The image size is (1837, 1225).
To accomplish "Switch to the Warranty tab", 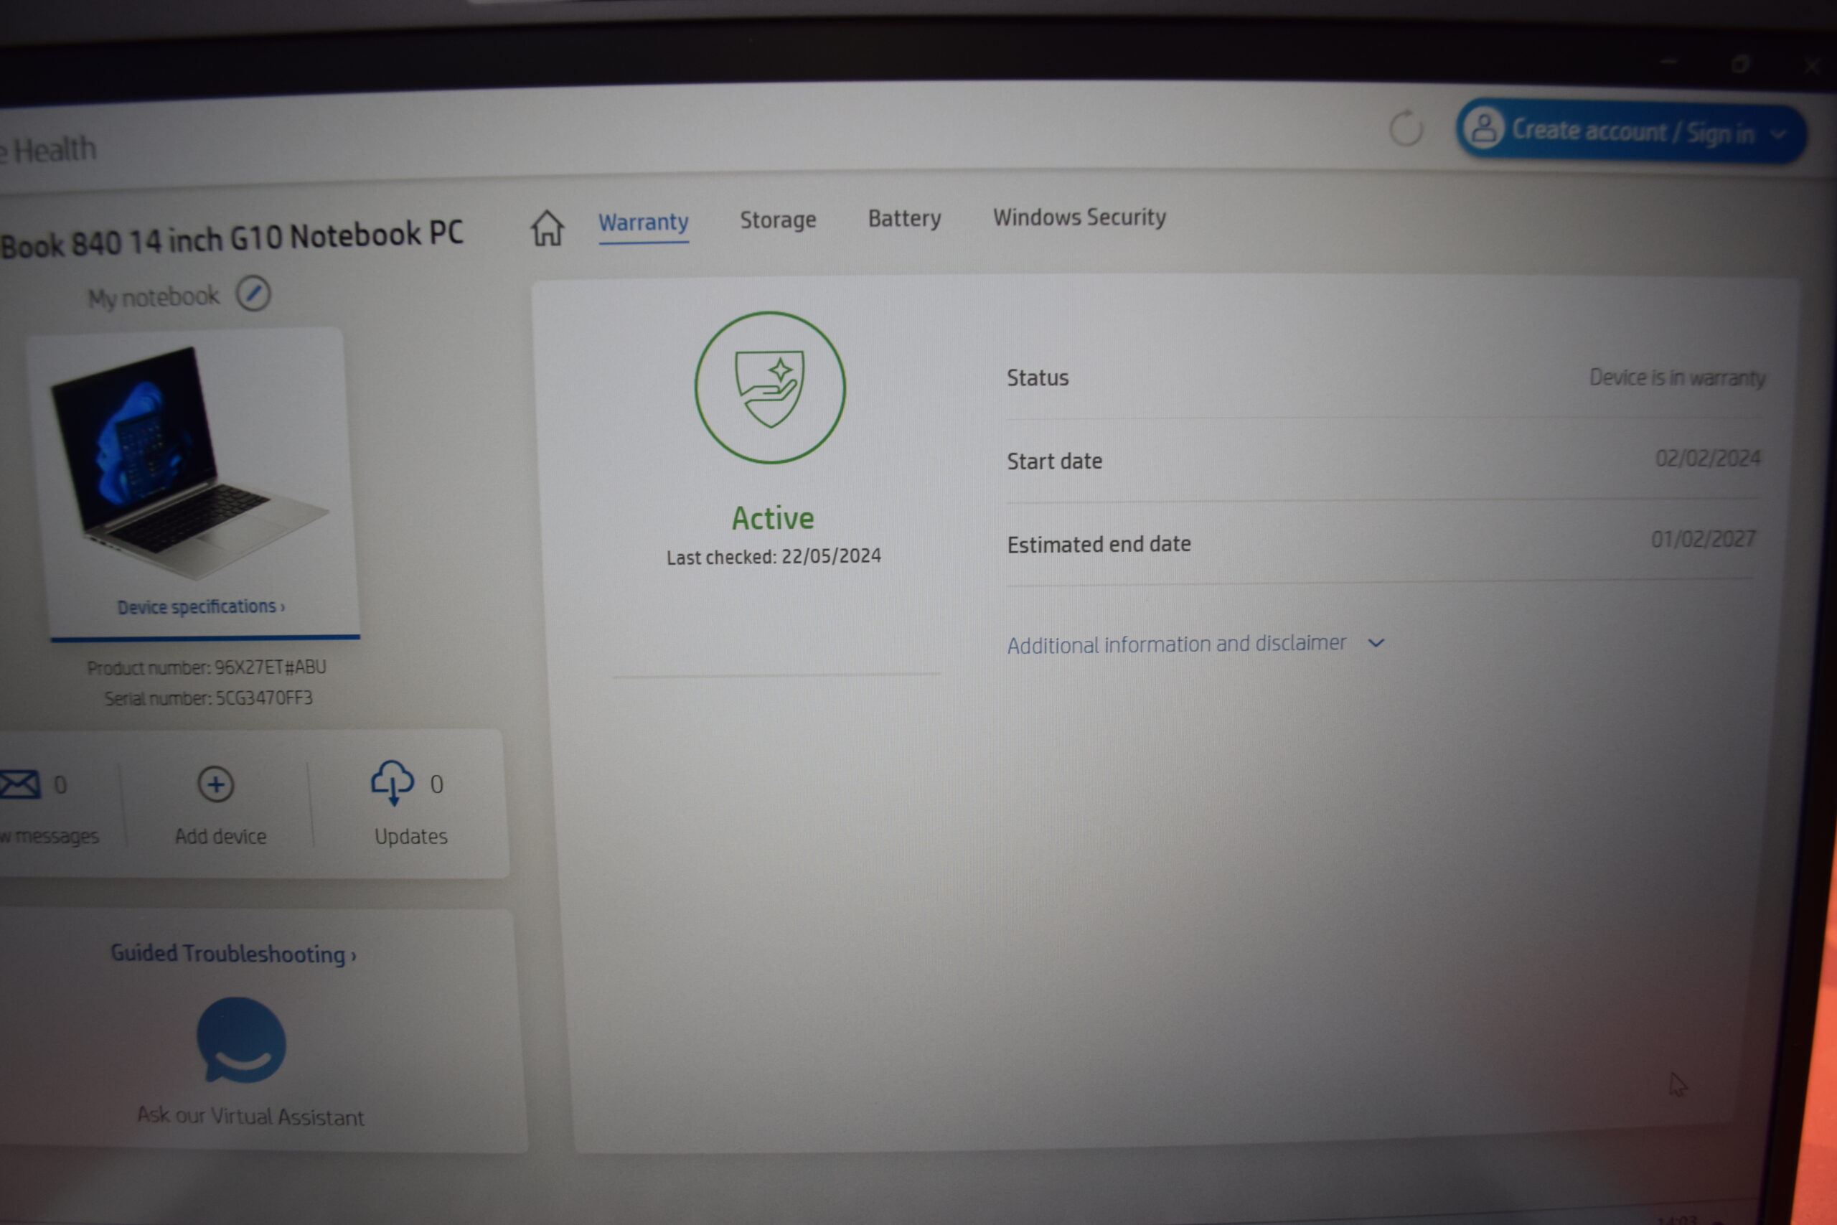I will 644,222.
